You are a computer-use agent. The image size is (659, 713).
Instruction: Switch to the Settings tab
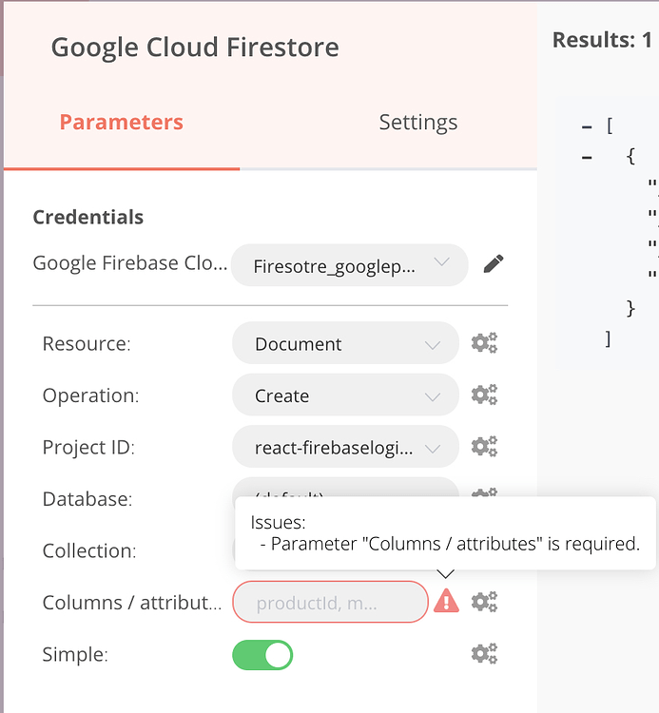[x=417, y=123]
